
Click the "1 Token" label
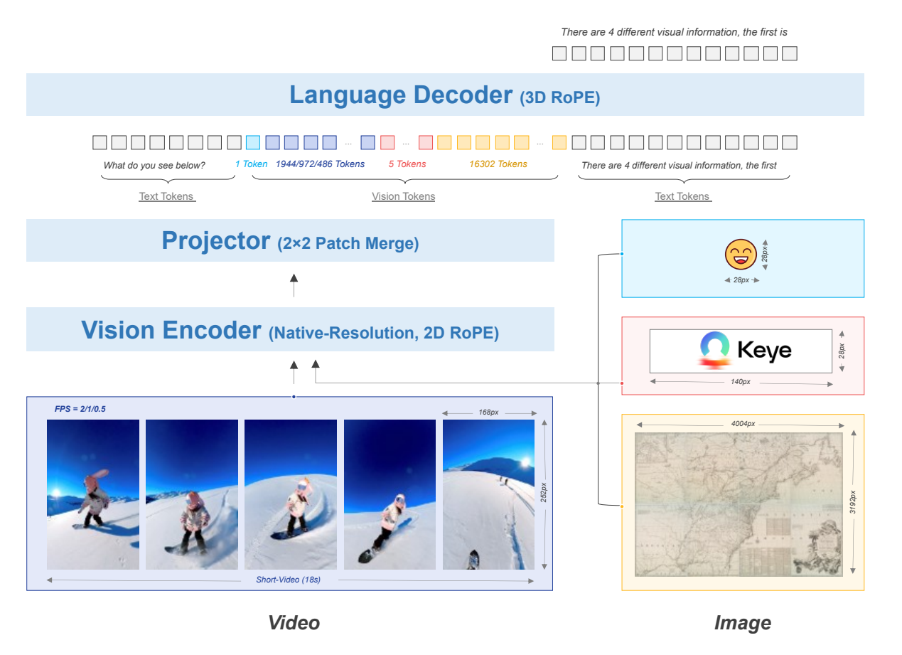click(252, 164)
